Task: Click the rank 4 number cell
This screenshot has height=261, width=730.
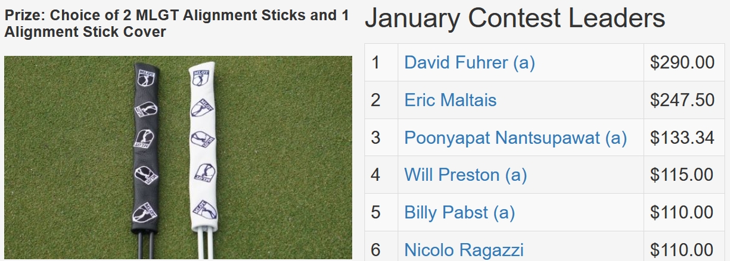Action: pos(375,175)
